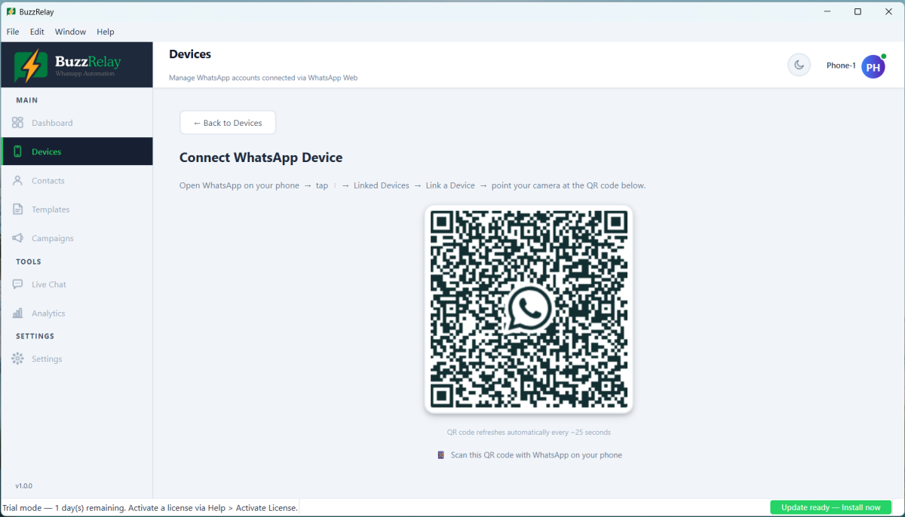Screen dimensions: 905x517
Task: Open Analytics tool
Action: pyautogui.click(x=77, y=313)
